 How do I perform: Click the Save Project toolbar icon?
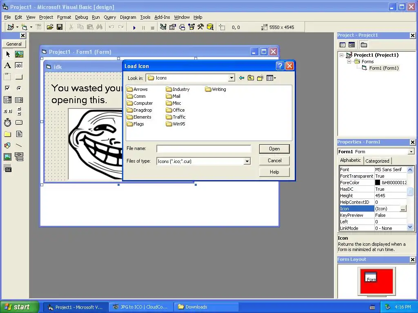(x=60, y=27)
